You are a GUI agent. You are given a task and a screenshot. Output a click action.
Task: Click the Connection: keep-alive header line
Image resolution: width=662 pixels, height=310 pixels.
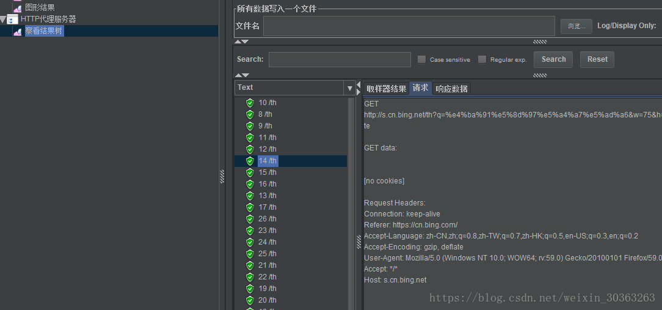[402, 214]
